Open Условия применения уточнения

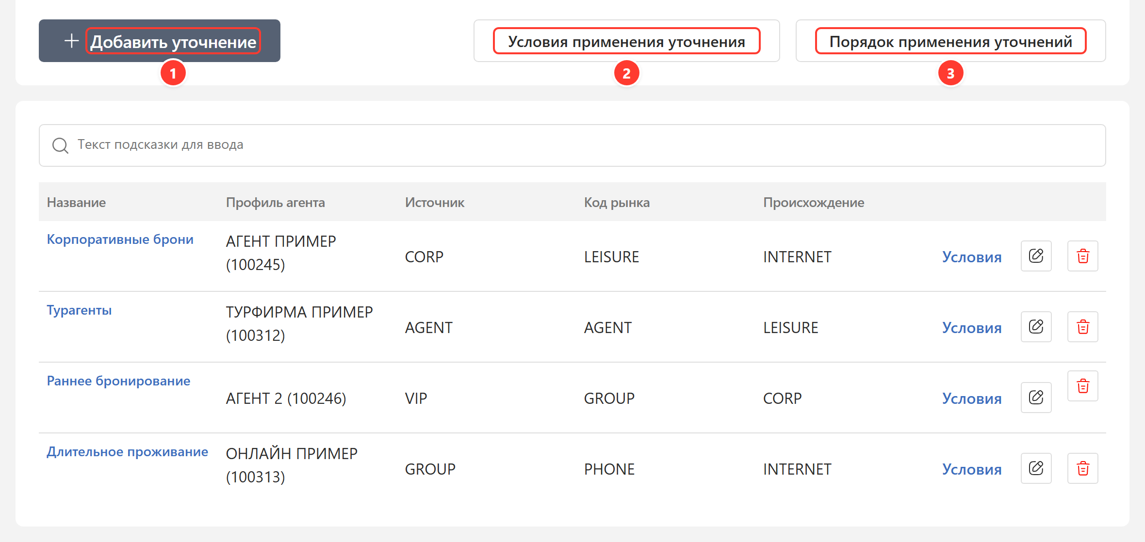[626, 41]
